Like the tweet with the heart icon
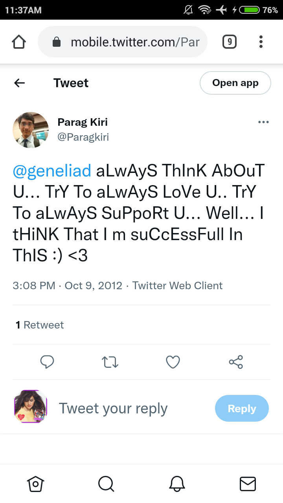Viewport: 283px width, 503px height. click(x=173, y=362)
